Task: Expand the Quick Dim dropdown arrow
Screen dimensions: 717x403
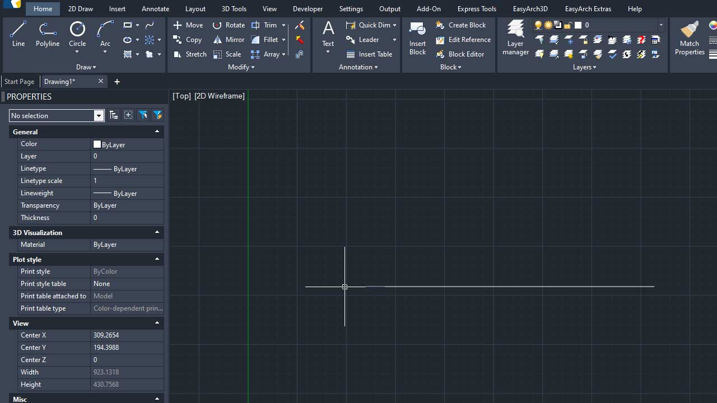Action: [394, 25]
